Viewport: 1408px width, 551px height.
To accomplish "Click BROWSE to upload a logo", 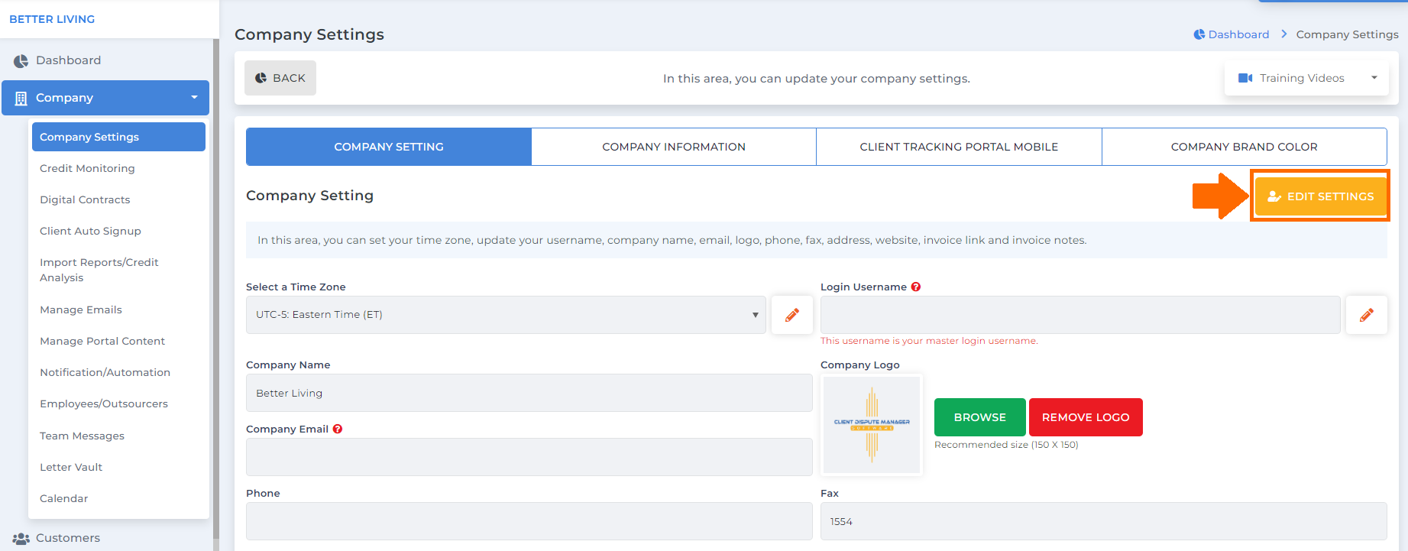I will (x=980, y=417).
